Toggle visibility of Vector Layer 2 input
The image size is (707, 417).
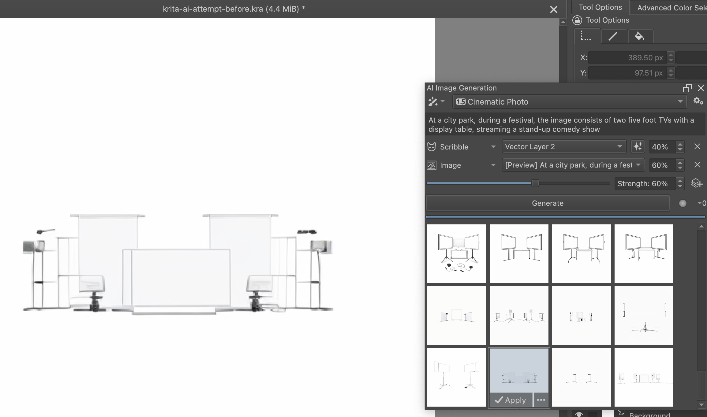pos(431,146)
